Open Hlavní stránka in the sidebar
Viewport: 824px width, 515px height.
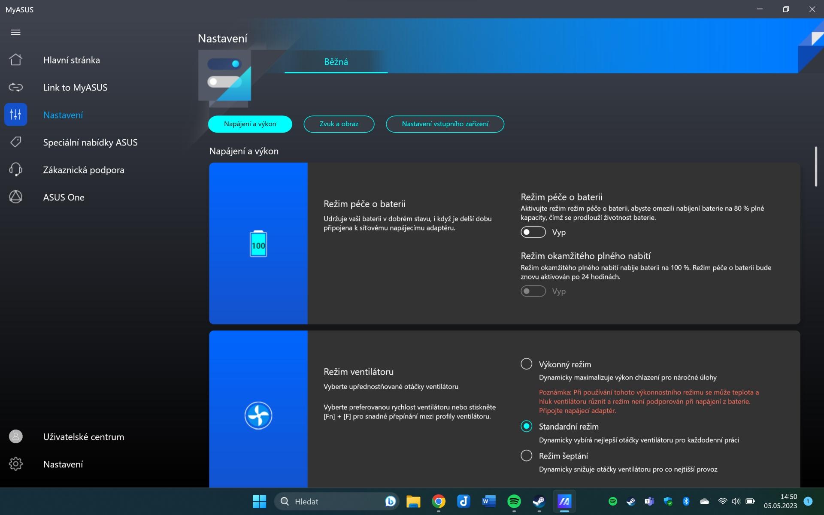pyautogui.click(x=71, y=60)
